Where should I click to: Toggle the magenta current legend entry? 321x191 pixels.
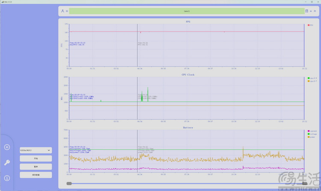(312, 131)
